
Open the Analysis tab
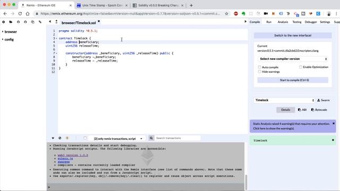click(283, 22)
